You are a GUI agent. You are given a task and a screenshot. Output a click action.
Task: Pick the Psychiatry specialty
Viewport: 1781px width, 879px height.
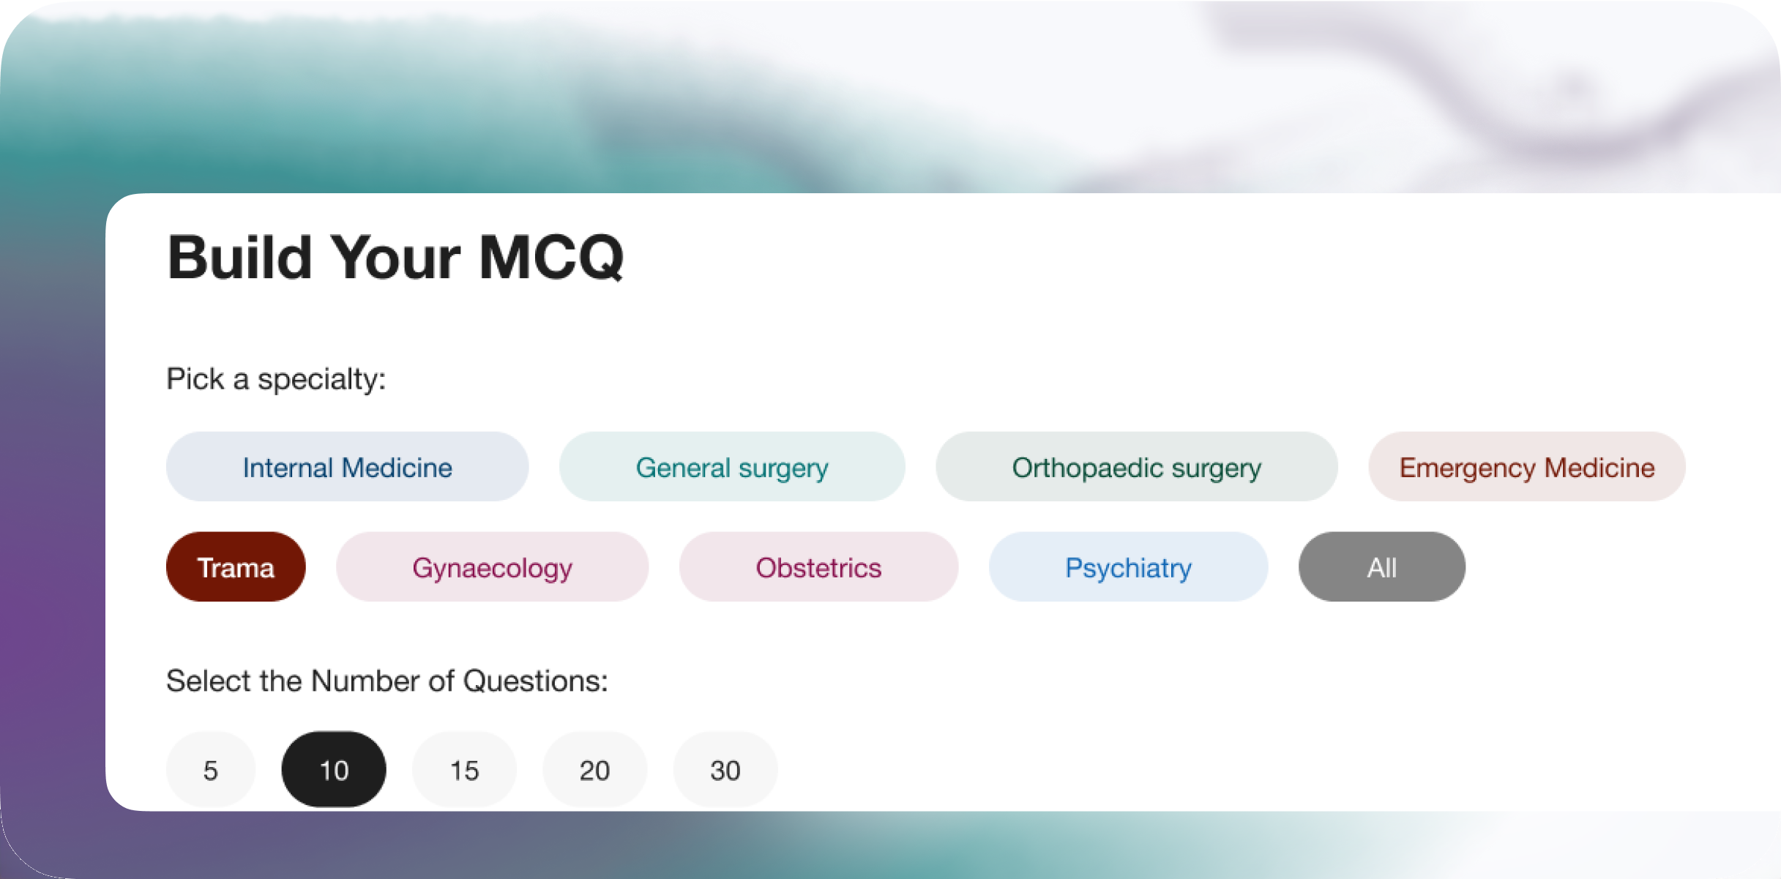1128,567
